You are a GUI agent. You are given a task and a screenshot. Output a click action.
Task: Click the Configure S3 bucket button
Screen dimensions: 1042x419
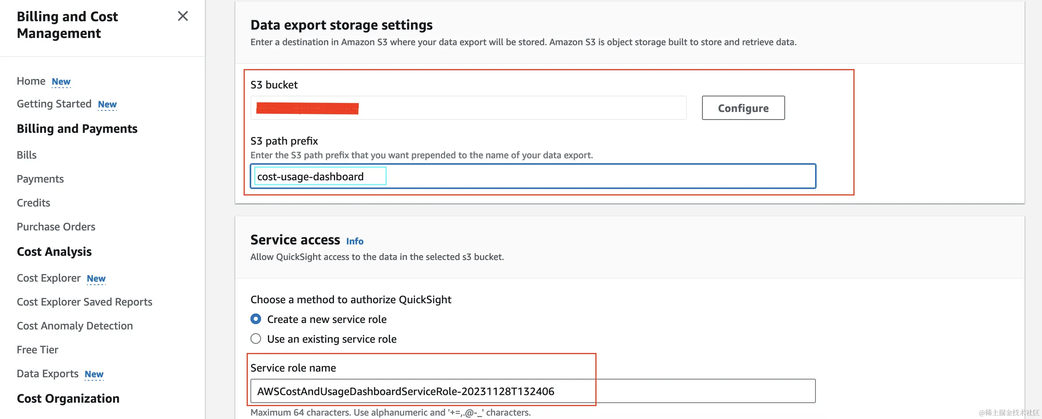click(743, 108)
